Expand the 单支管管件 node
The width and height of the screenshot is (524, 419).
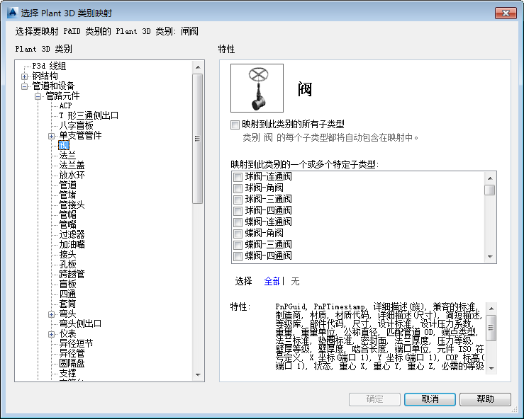coord(51,136)
